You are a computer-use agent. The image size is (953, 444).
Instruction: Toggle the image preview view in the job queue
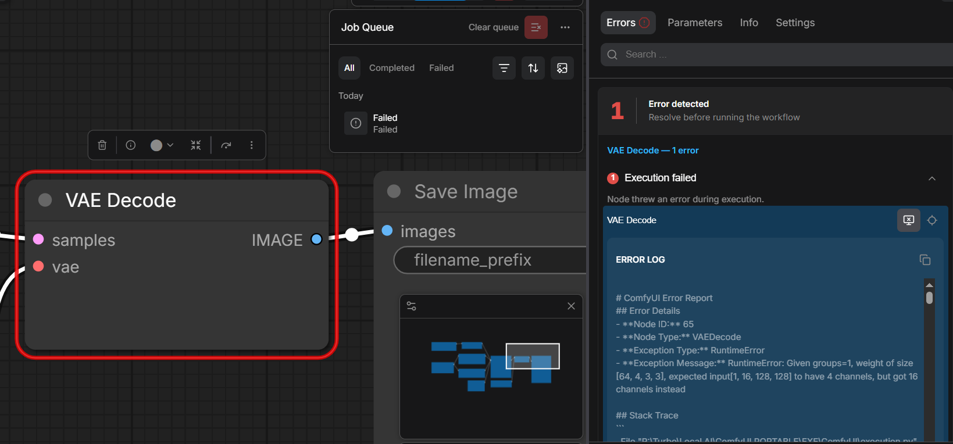tap(562, 68)
